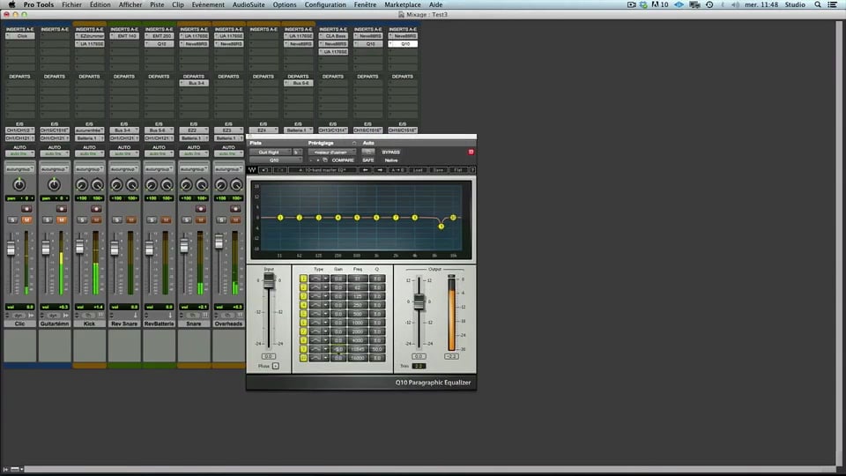Click pan knob on Clic track

coord(19,185)
